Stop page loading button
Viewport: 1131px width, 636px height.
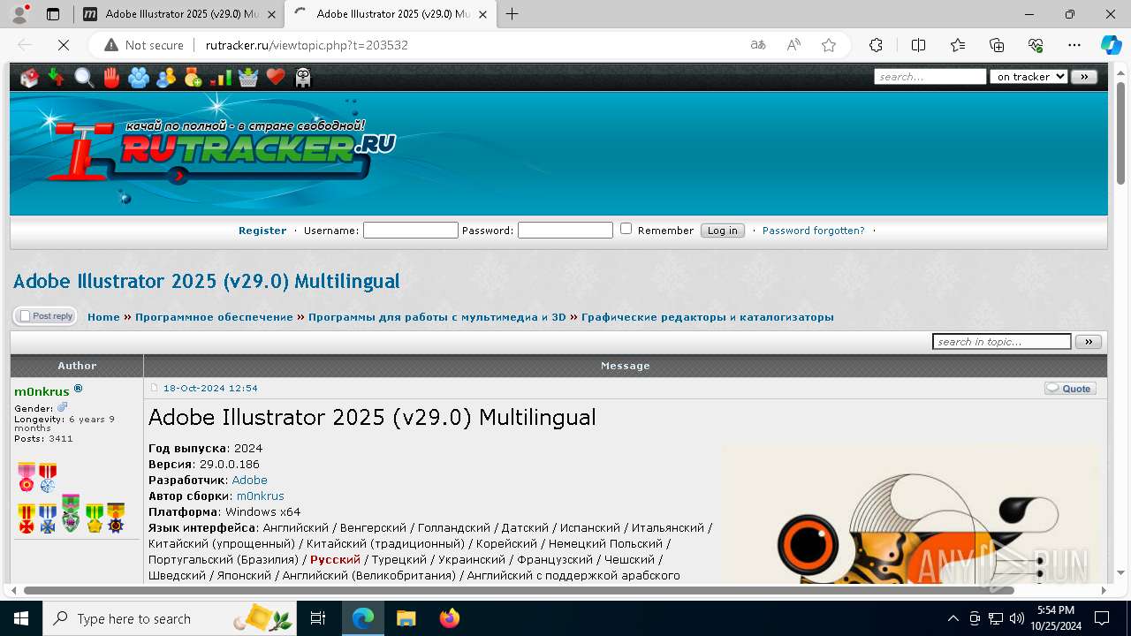[65, 45]
